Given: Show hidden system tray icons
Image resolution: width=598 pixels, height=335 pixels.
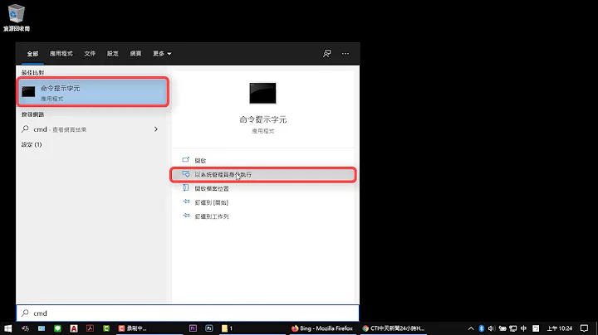Looking at the screenshot, I should click(471, 328).
